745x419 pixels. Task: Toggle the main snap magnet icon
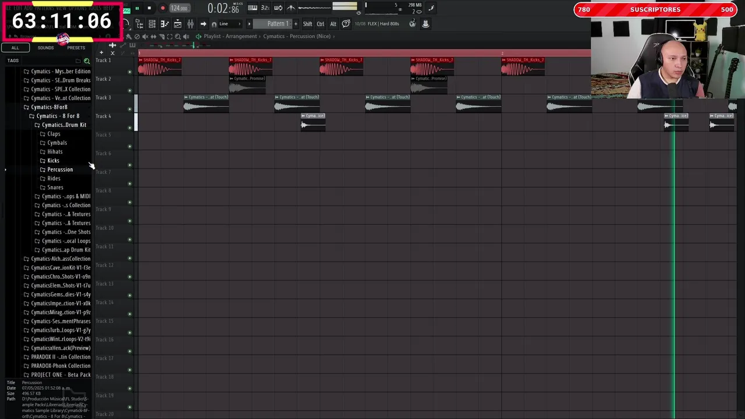tap(214, 24)
